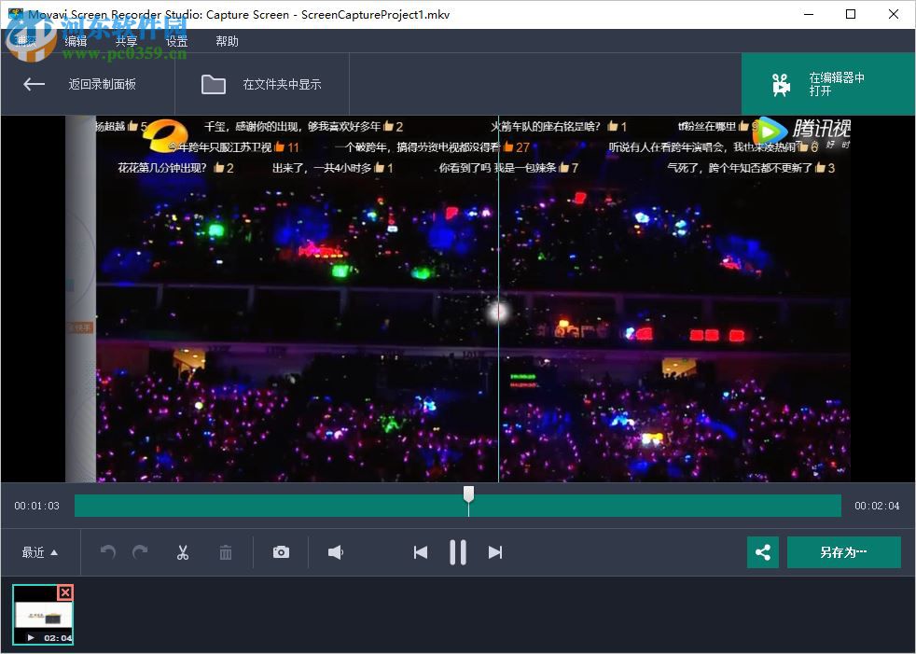The image size is (916, 654).
Task: Expand the 最近 (Recent) dropdown
Action: tap(38, 552)
